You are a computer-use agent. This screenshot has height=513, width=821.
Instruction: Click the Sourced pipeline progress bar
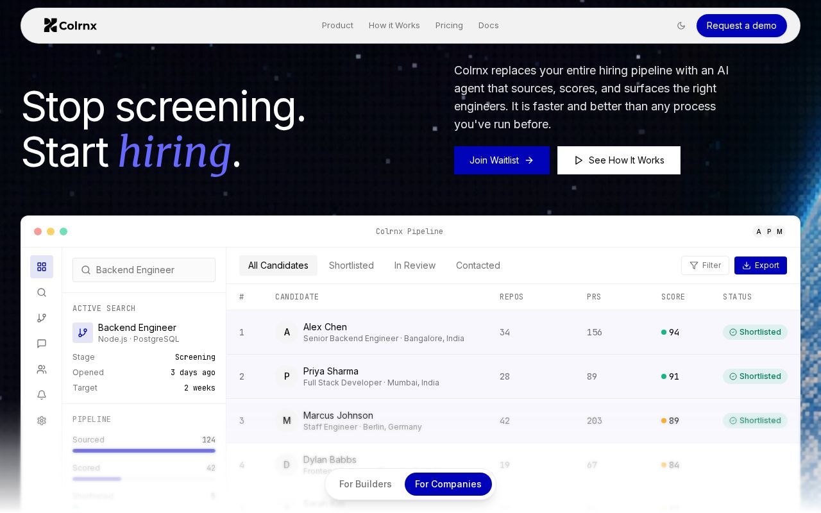click(144, 451)
